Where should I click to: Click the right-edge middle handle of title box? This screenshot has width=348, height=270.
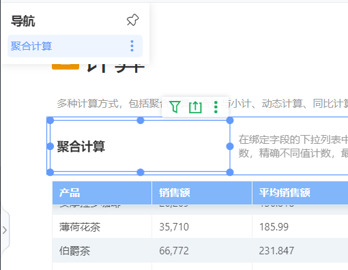pos(230,147)
